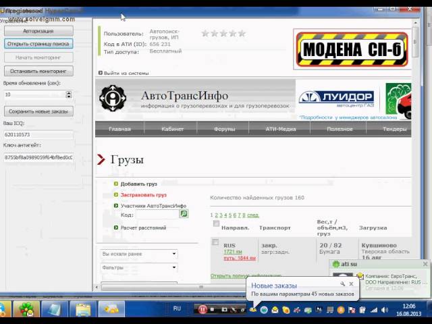This screenshot has height=324, width=432.
Task: Click the mail envelope icon in the system tray
Action: pos(275,310)
